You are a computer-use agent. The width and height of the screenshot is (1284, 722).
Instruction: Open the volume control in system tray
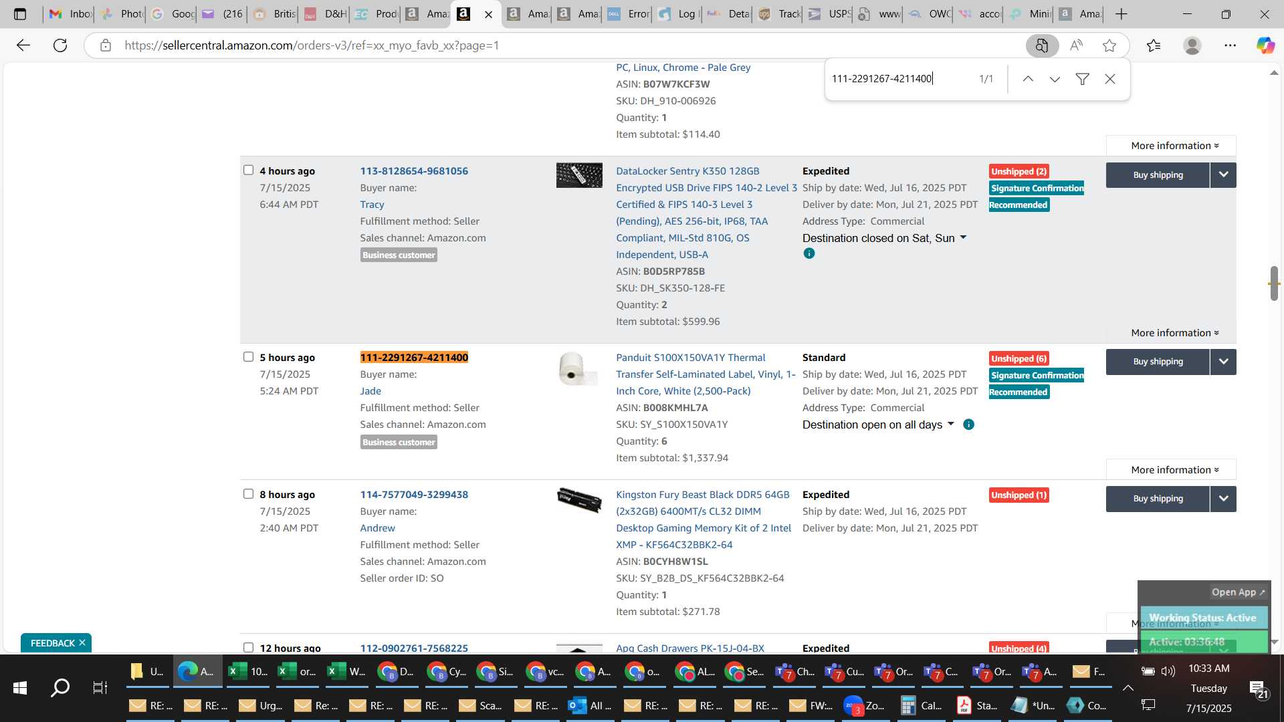(x=1168, y=671)
